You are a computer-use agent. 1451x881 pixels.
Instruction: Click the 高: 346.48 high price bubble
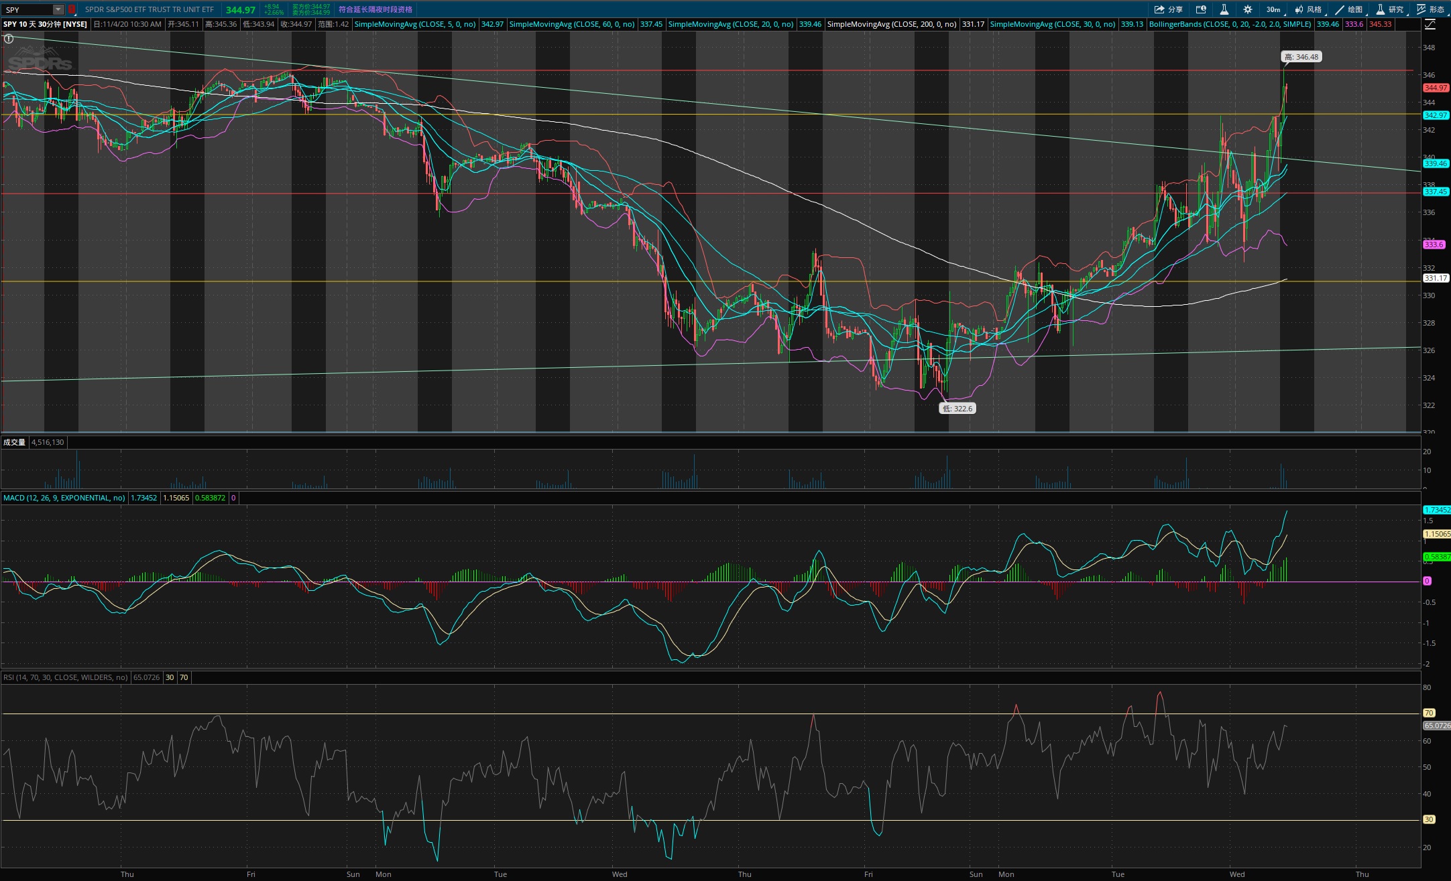point(1301,57)
